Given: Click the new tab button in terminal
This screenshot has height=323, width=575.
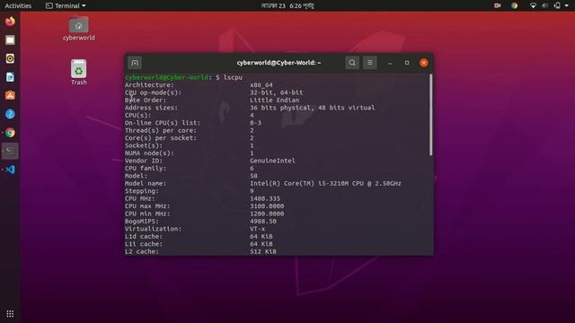Looking at the screenshot, I should pyautogui.click(x=135, y=63).
